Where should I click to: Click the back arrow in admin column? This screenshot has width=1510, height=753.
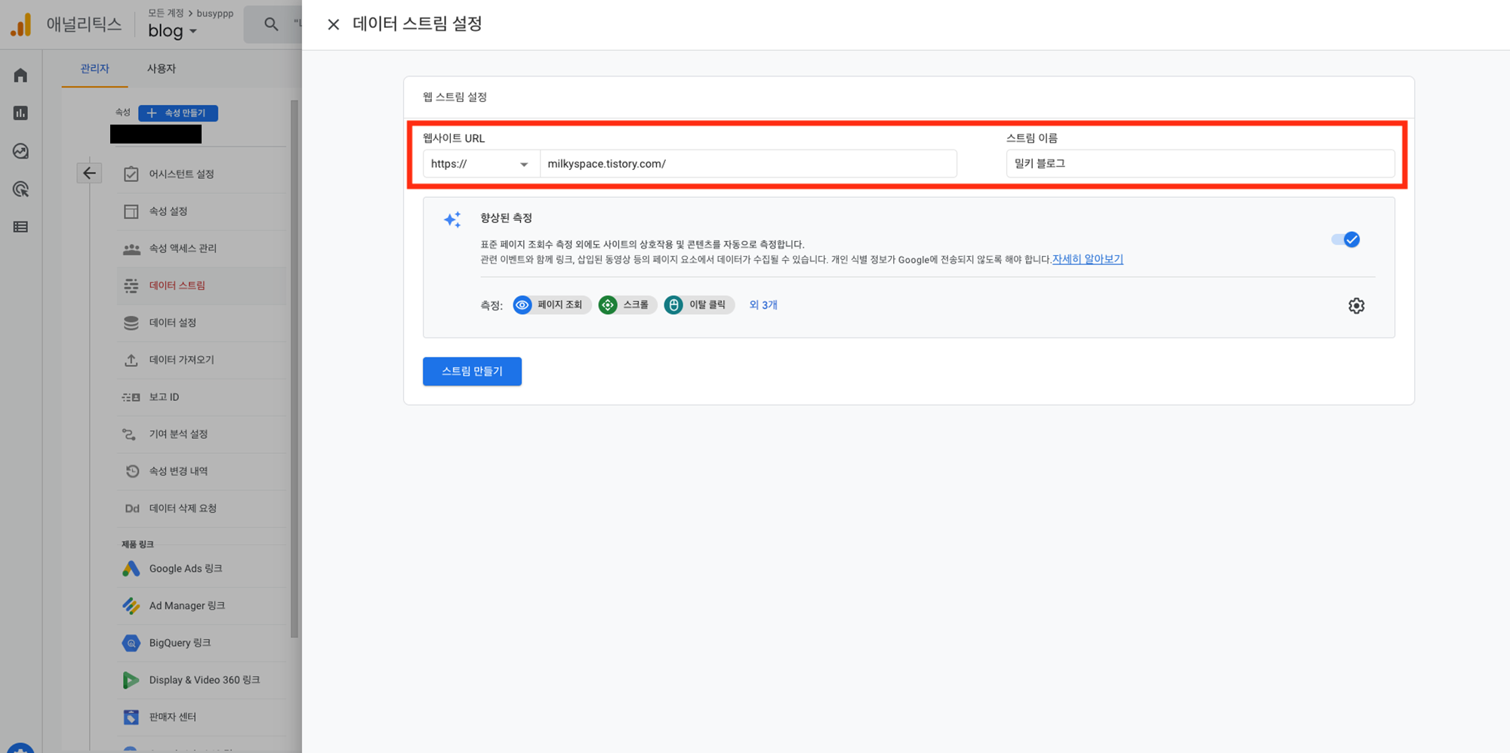point(89,173)
